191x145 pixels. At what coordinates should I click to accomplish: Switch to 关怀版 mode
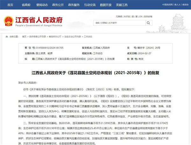coord(127,17)
